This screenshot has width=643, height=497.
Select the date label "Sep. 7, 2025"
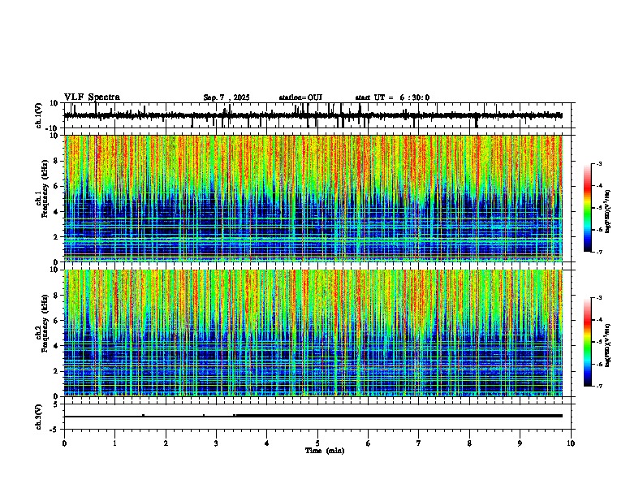[227, 97]
